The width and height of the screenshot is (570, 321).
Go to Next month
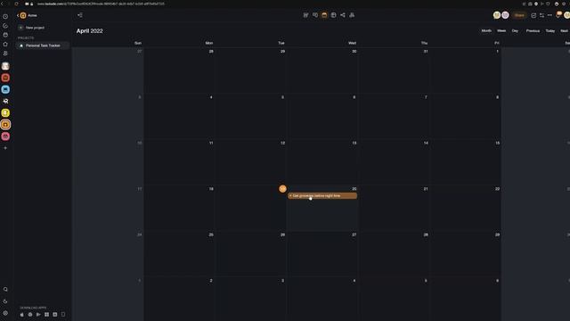tap(564, 31)
